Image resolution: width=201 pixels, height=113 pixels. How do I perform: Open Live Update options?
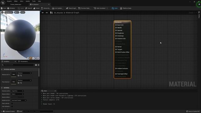57,8
